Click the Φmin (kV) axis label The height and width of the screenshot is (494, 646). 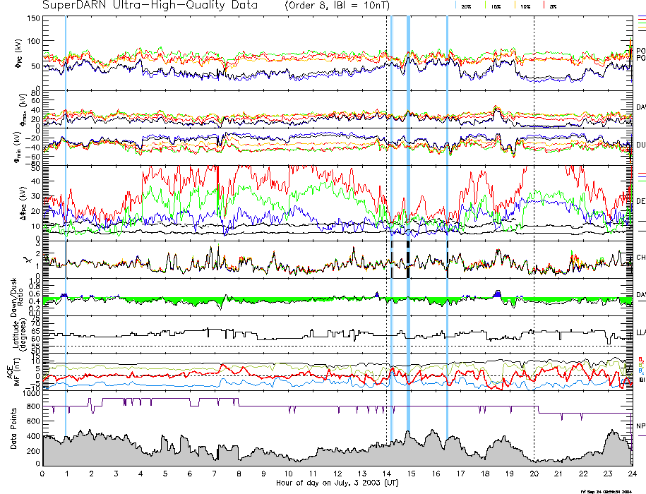click(x=18, y=147)
